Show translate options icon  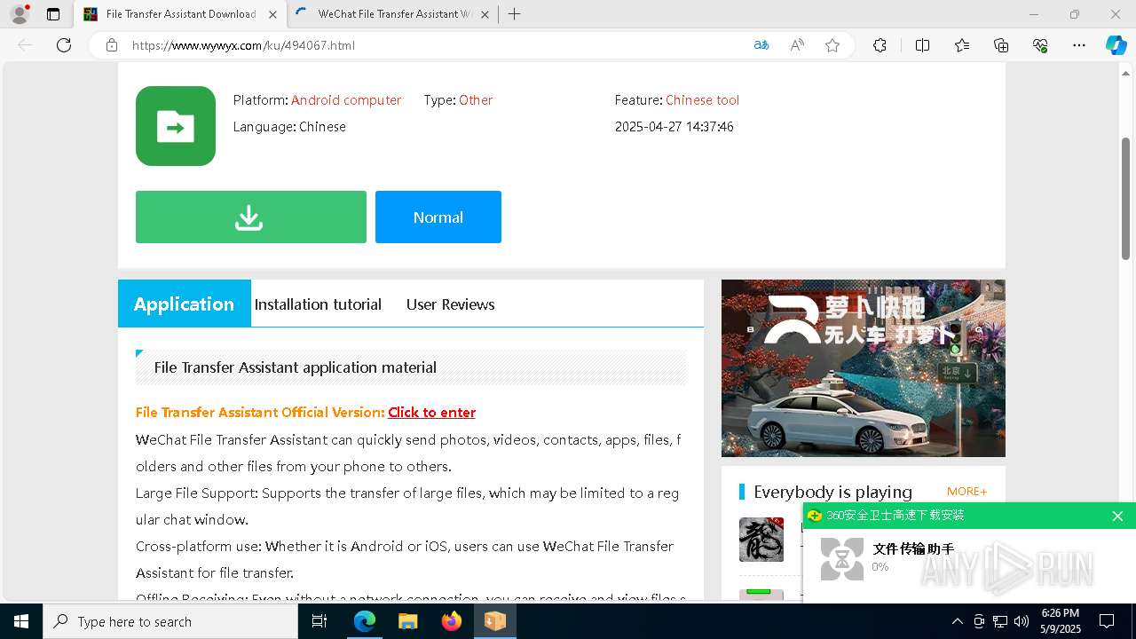pos(761,45)
